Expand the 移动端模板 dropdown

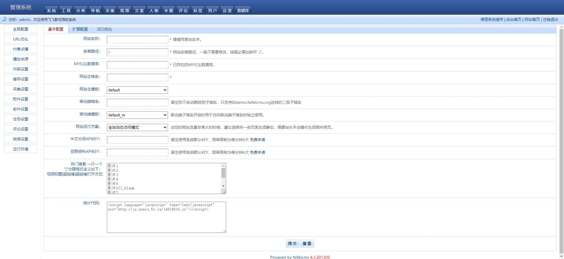coord(138,115)
